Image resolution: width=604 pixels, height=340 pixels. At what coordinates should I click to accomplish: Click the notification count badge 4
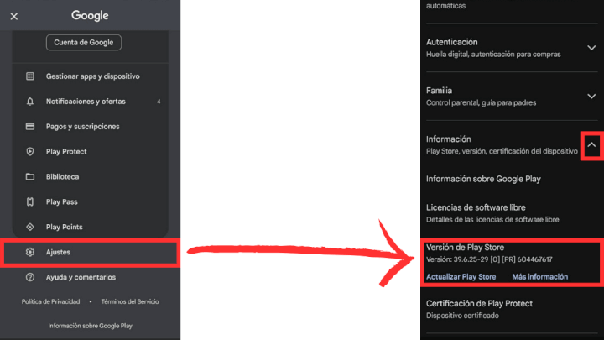(159, 102)
